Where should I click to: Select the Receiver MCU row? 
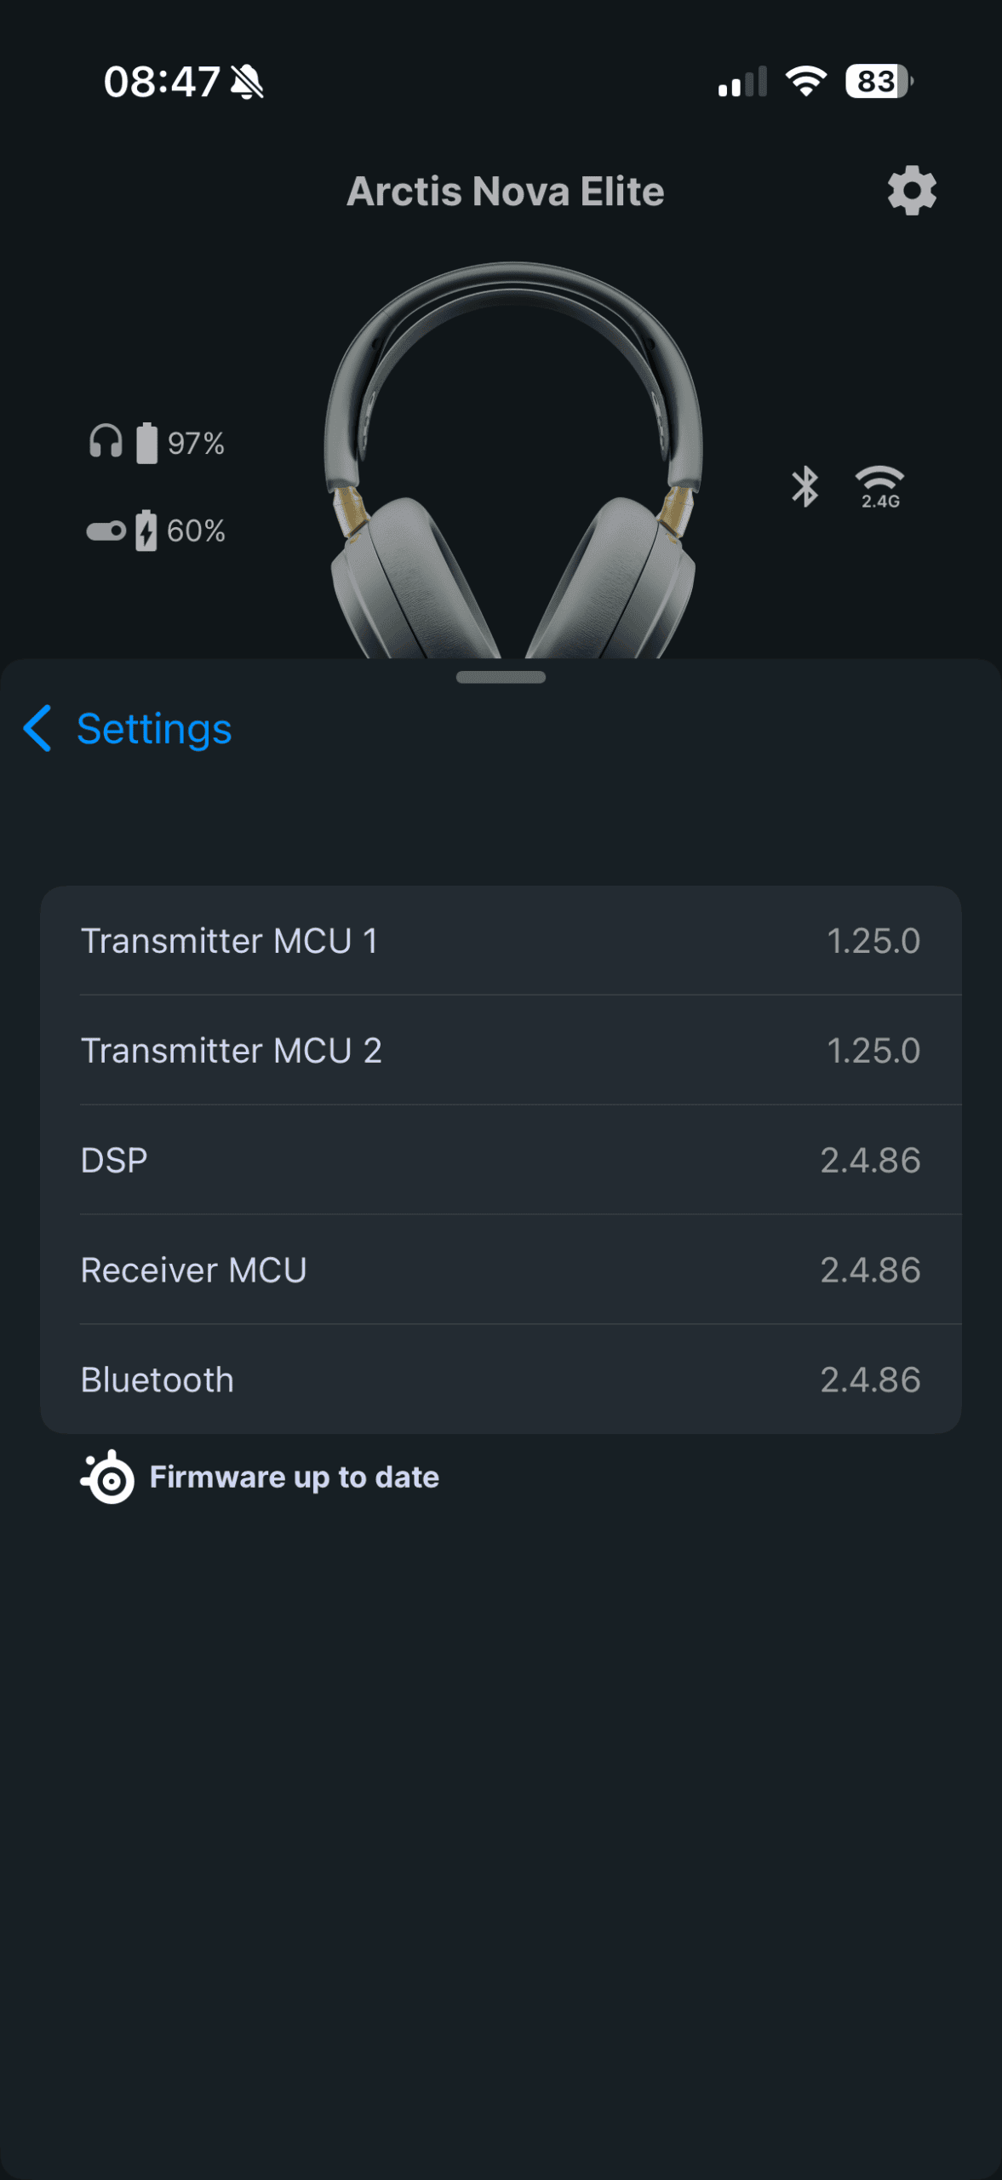(x=501, y=1271)
